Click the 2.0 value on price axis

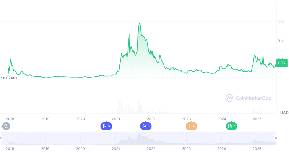(281, 40)
